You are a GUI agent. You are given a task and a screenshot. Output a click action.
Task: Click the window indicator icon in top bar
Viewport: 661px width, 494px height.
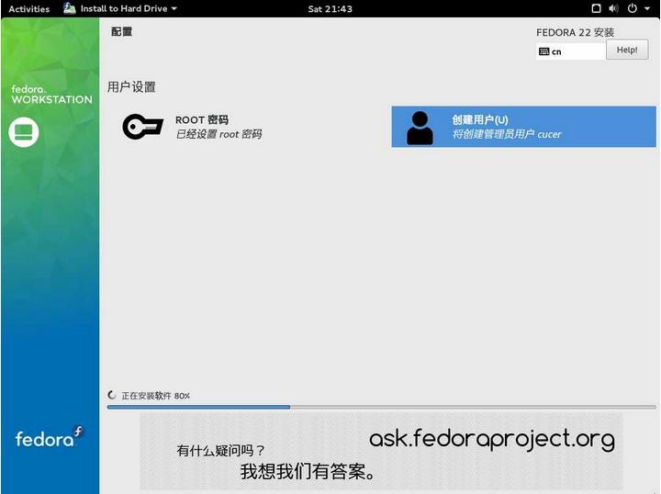coord(596,8)
